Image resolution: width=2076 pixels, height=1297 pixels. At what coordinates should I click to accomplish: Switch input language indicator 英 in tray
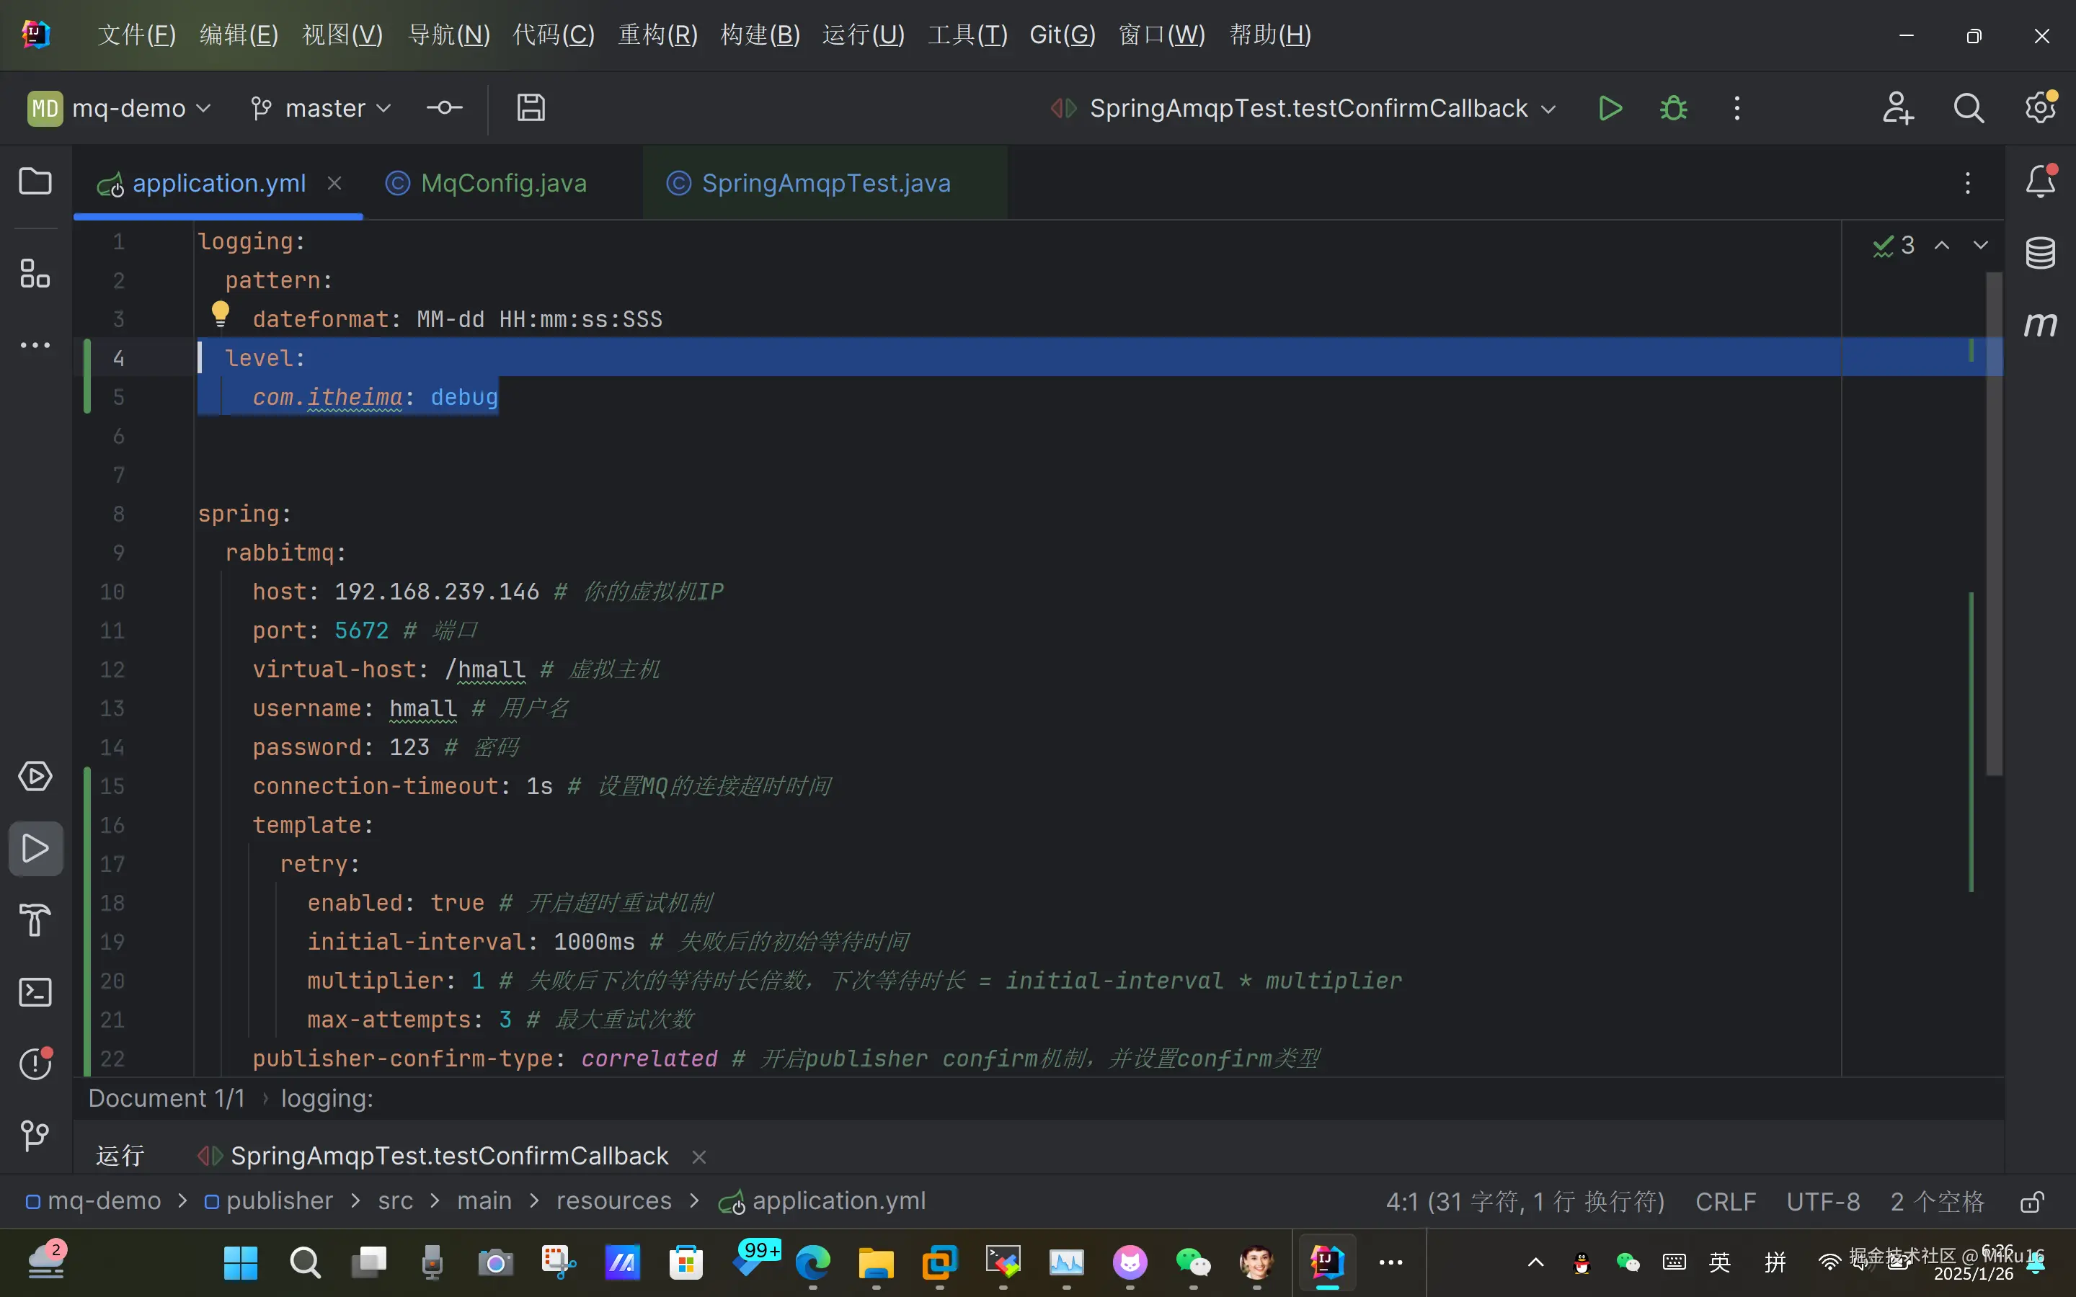tap(1719, 1262)
